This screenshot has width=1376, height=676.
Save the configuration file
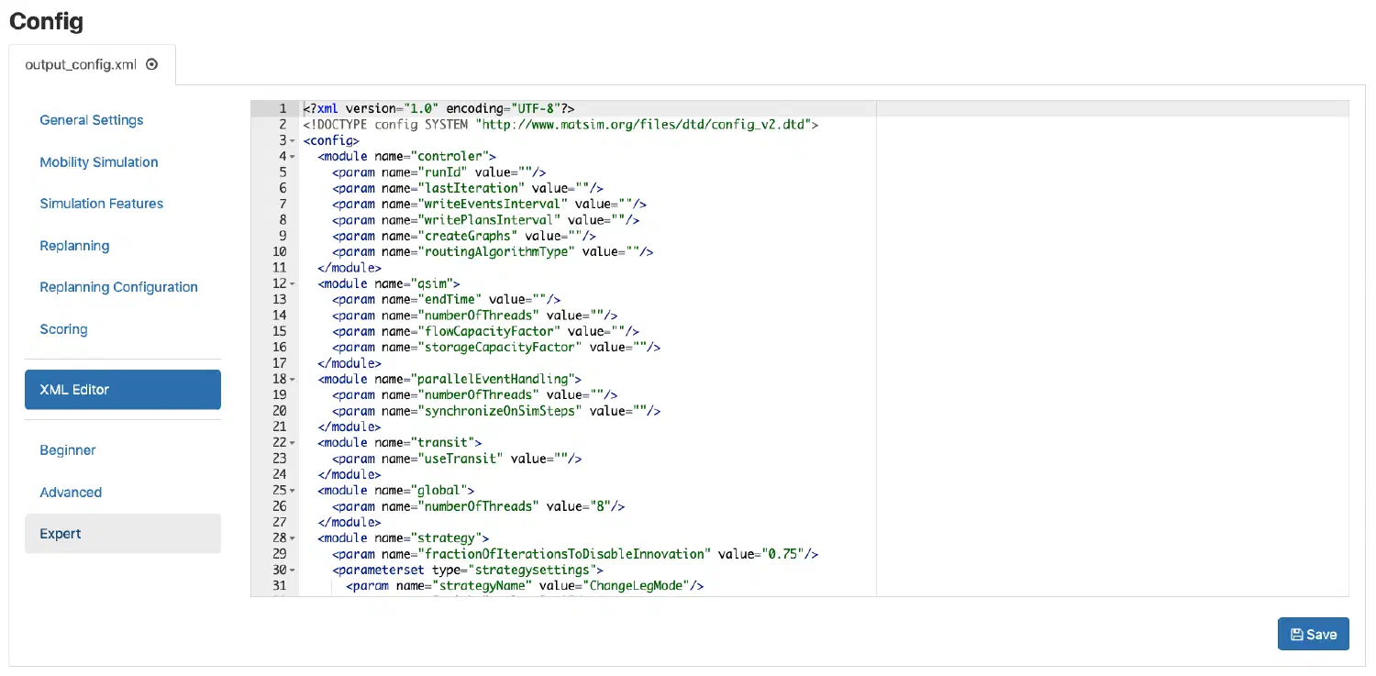1314,634
